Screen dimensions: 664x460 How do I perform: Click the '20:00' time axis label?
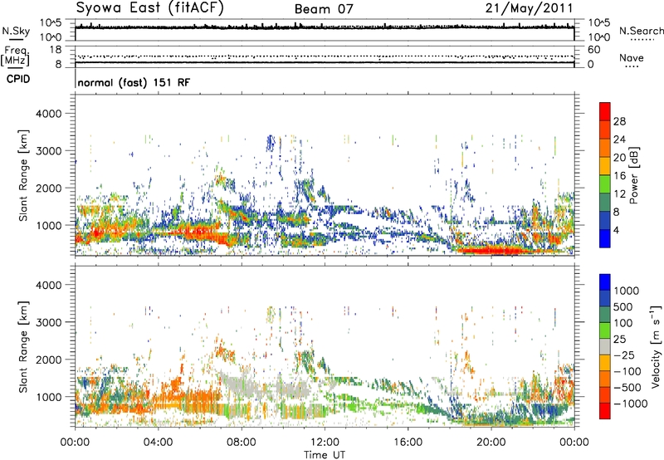coord(491,443)
